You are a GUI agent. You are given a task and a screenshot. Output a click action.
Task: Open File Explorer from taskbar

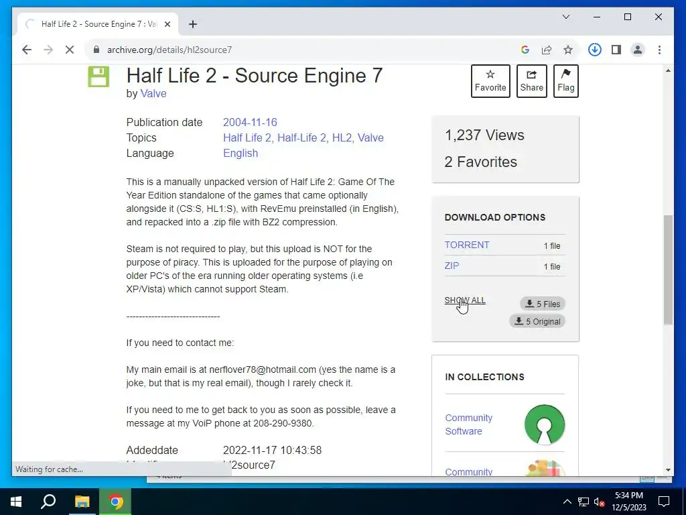[x=82, y=502]
